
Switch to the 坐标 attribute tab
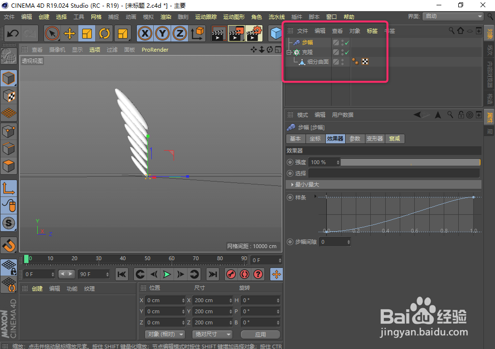(x=315, y=139)
